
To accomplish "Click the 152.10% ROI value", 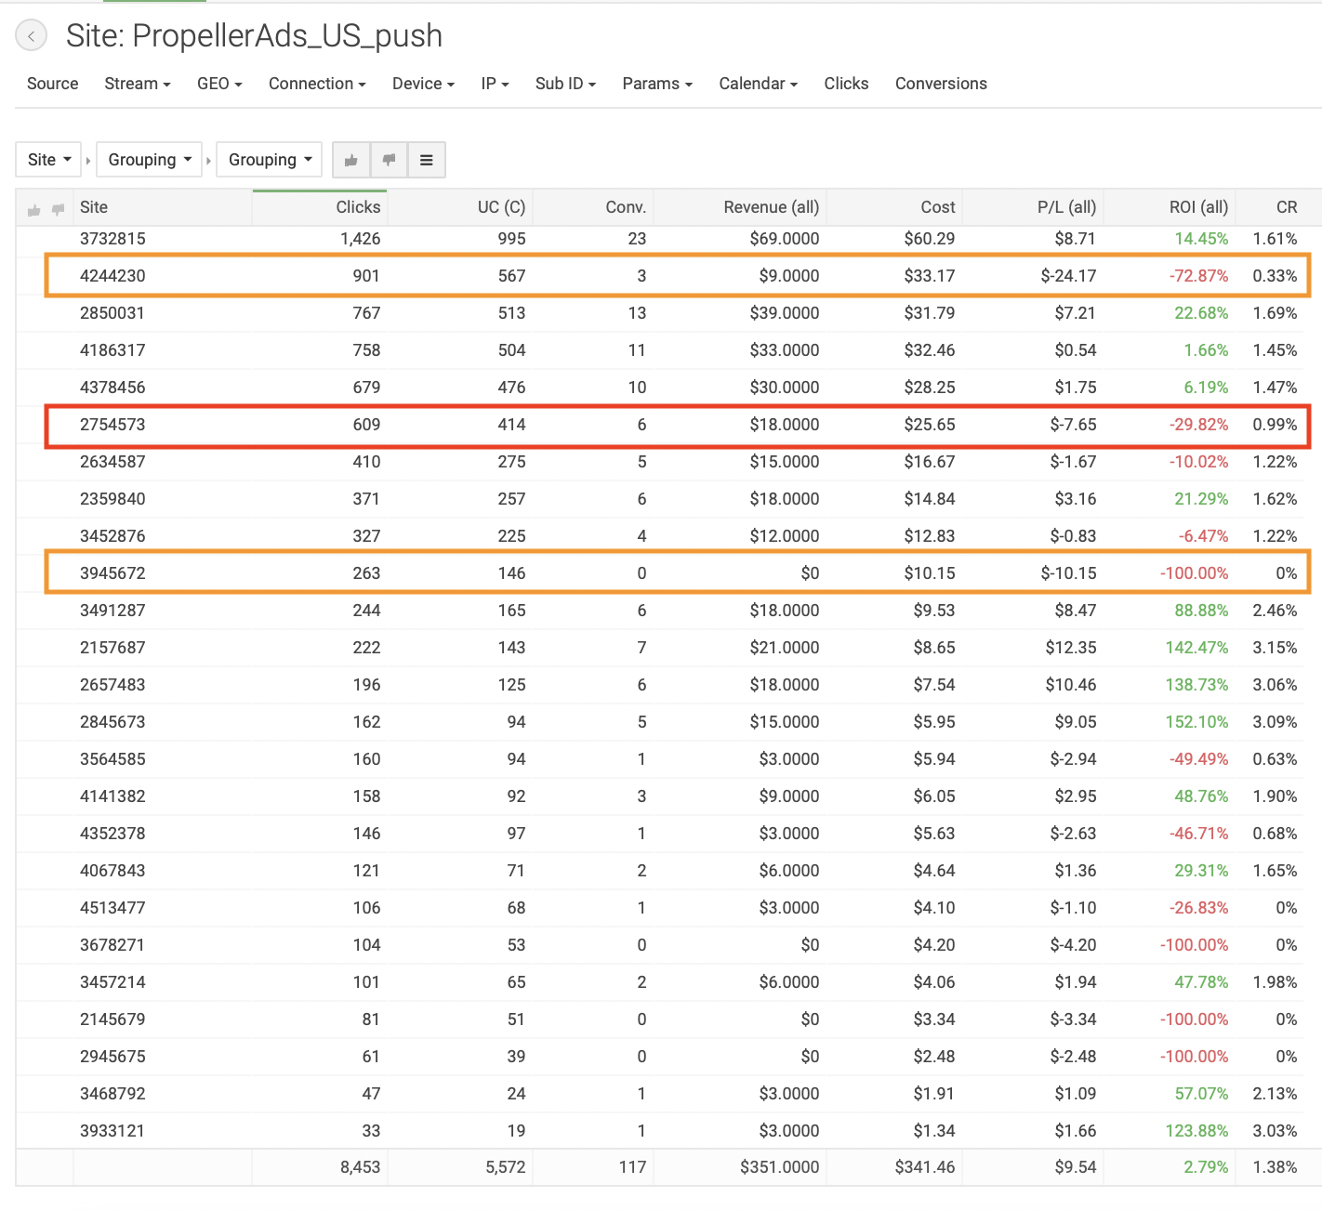I will tap(1196, 722).
